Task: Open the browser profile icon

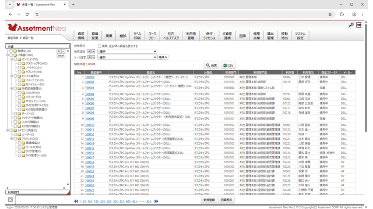Action: point(354,15)
